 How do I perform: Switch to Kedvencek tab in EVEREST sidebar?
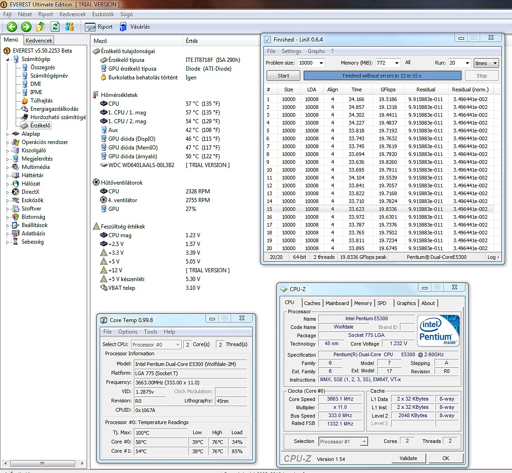[39, 41]
